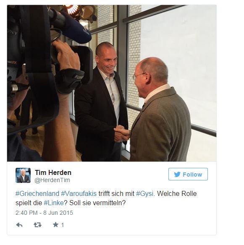Open the #Varoufakis hashtag
This screenshot has width=244, height=245.
pos(79,193)
